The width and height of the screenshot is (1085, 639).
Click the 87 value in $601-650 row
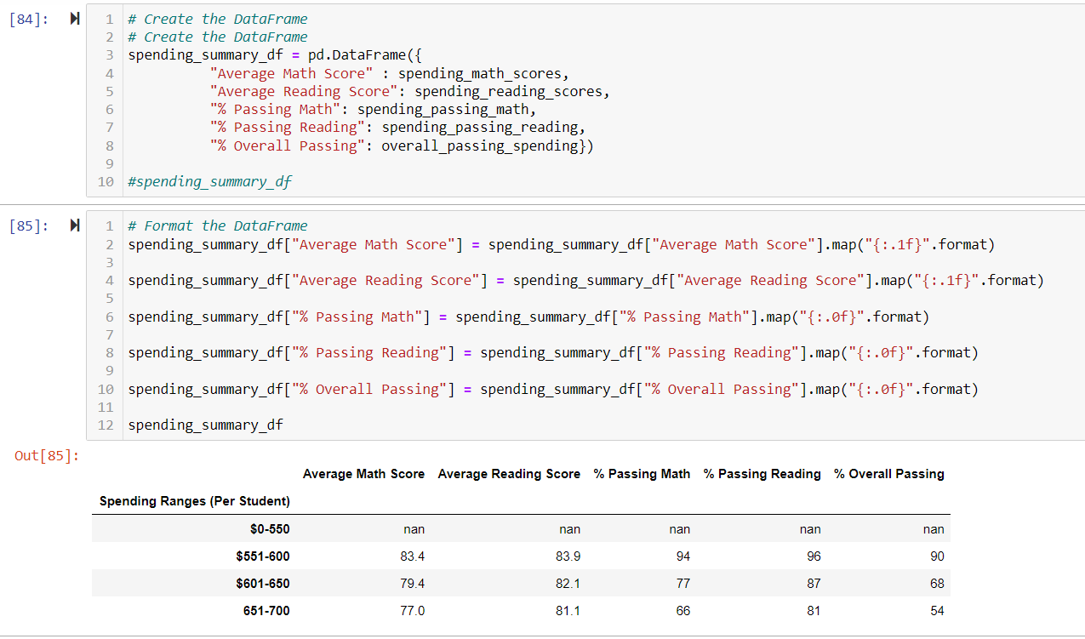814,584
